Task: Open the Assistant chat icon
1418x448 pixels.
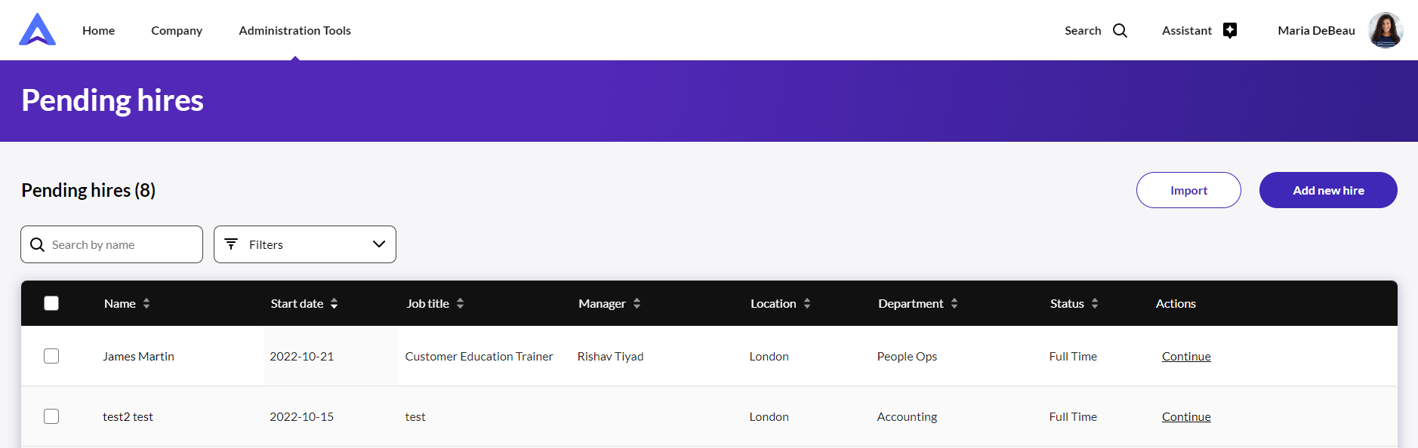Action: [1230, 31]
